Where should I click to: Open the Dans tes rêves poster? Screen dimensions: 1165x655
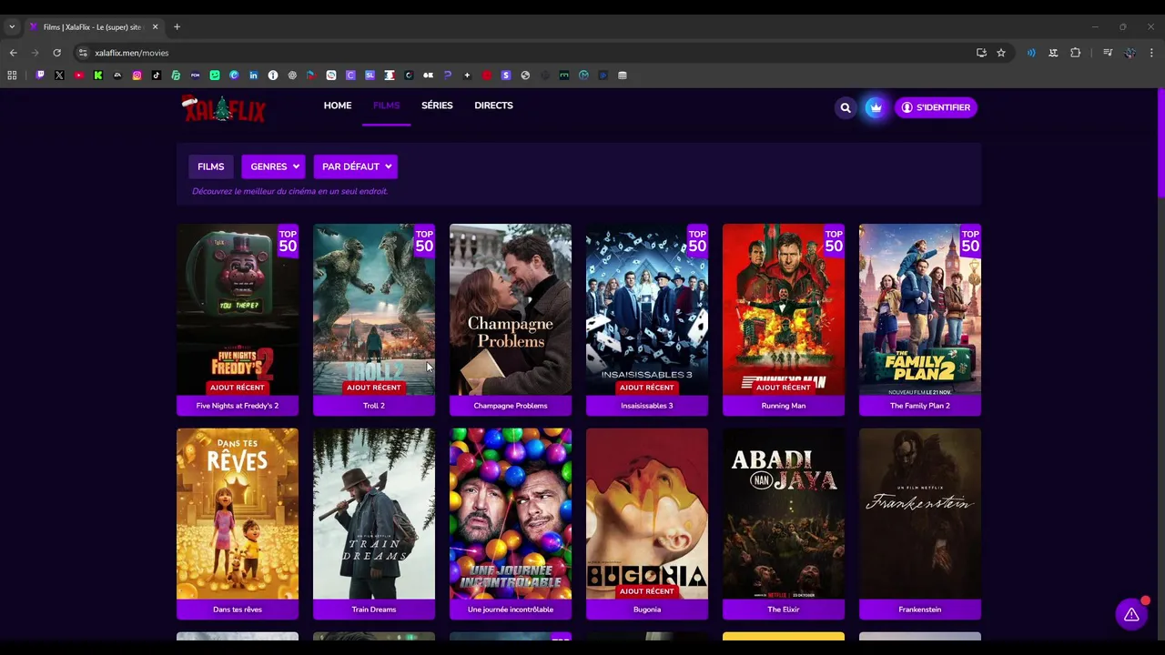(x=238, y=513)
